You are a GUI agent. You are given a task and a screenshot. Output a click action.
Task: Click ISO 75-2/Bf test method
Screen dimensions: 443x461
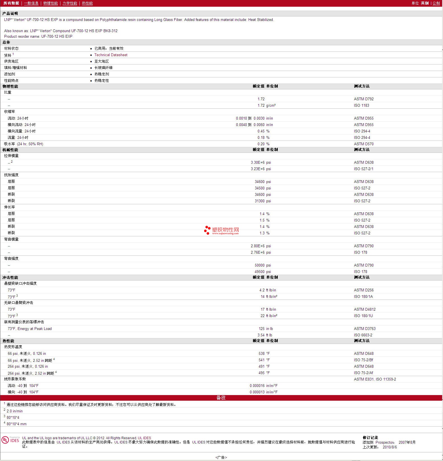[363, 360]
